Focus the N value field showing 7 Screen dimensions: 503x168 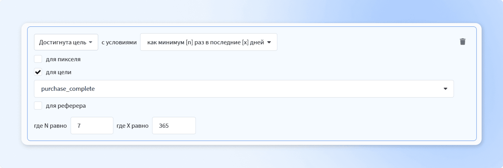click(92, 126)
